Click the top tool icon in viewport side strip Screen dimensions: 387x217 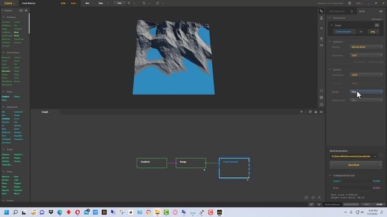321,11
